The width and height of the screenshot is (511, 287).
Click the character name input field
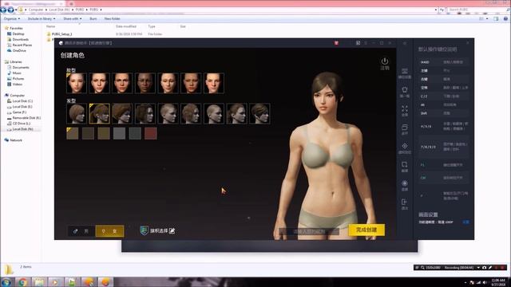[309, 231]
